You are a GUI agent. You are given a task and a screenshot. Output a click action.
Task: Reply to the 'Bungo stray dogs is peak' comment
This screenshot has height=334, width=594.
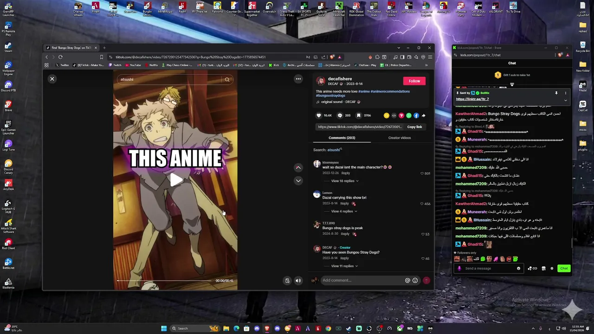pyautogui.click(x=345, y=234)
